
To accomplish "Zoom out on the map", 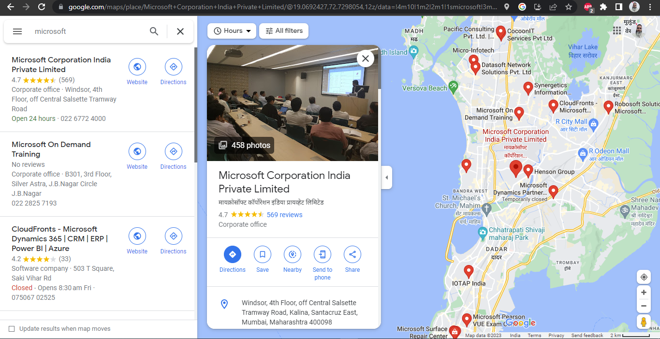I will pos(644,306).
